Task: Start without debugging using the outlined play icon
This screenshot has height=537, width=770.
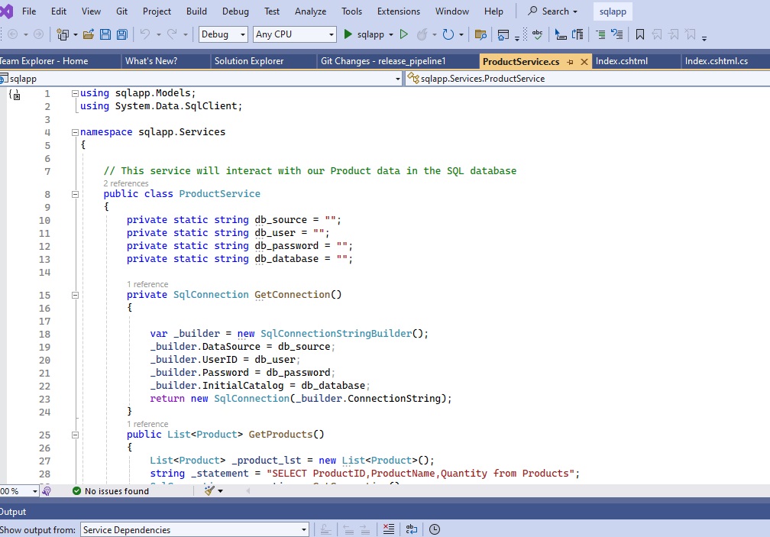Action: click(403, 34)
